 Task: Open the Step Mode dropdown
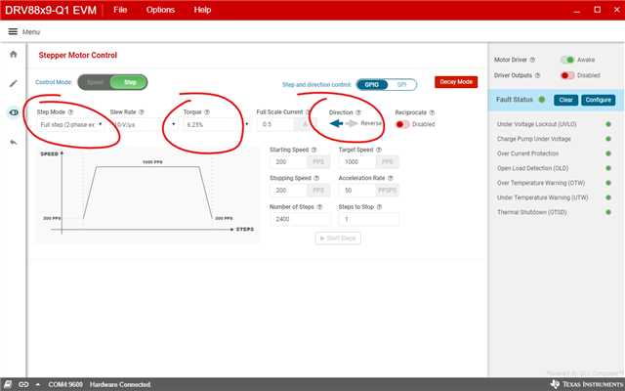(x=70, y=124)
